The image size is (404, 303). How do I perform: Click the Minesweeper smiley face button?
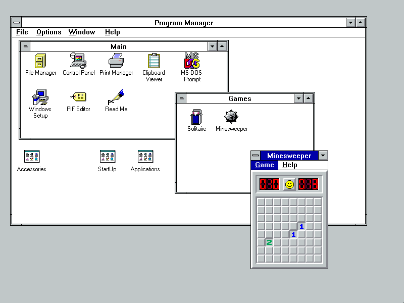[x=289, y=184]
